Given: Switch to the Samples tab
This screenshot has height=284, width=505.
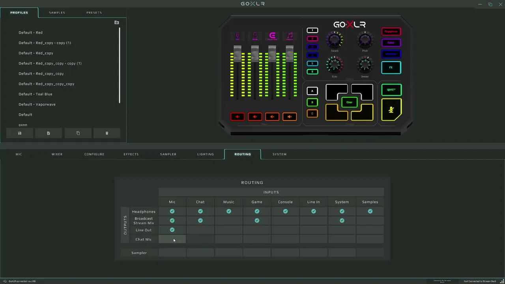Looking at the screenshot, I should pos(57,13).
